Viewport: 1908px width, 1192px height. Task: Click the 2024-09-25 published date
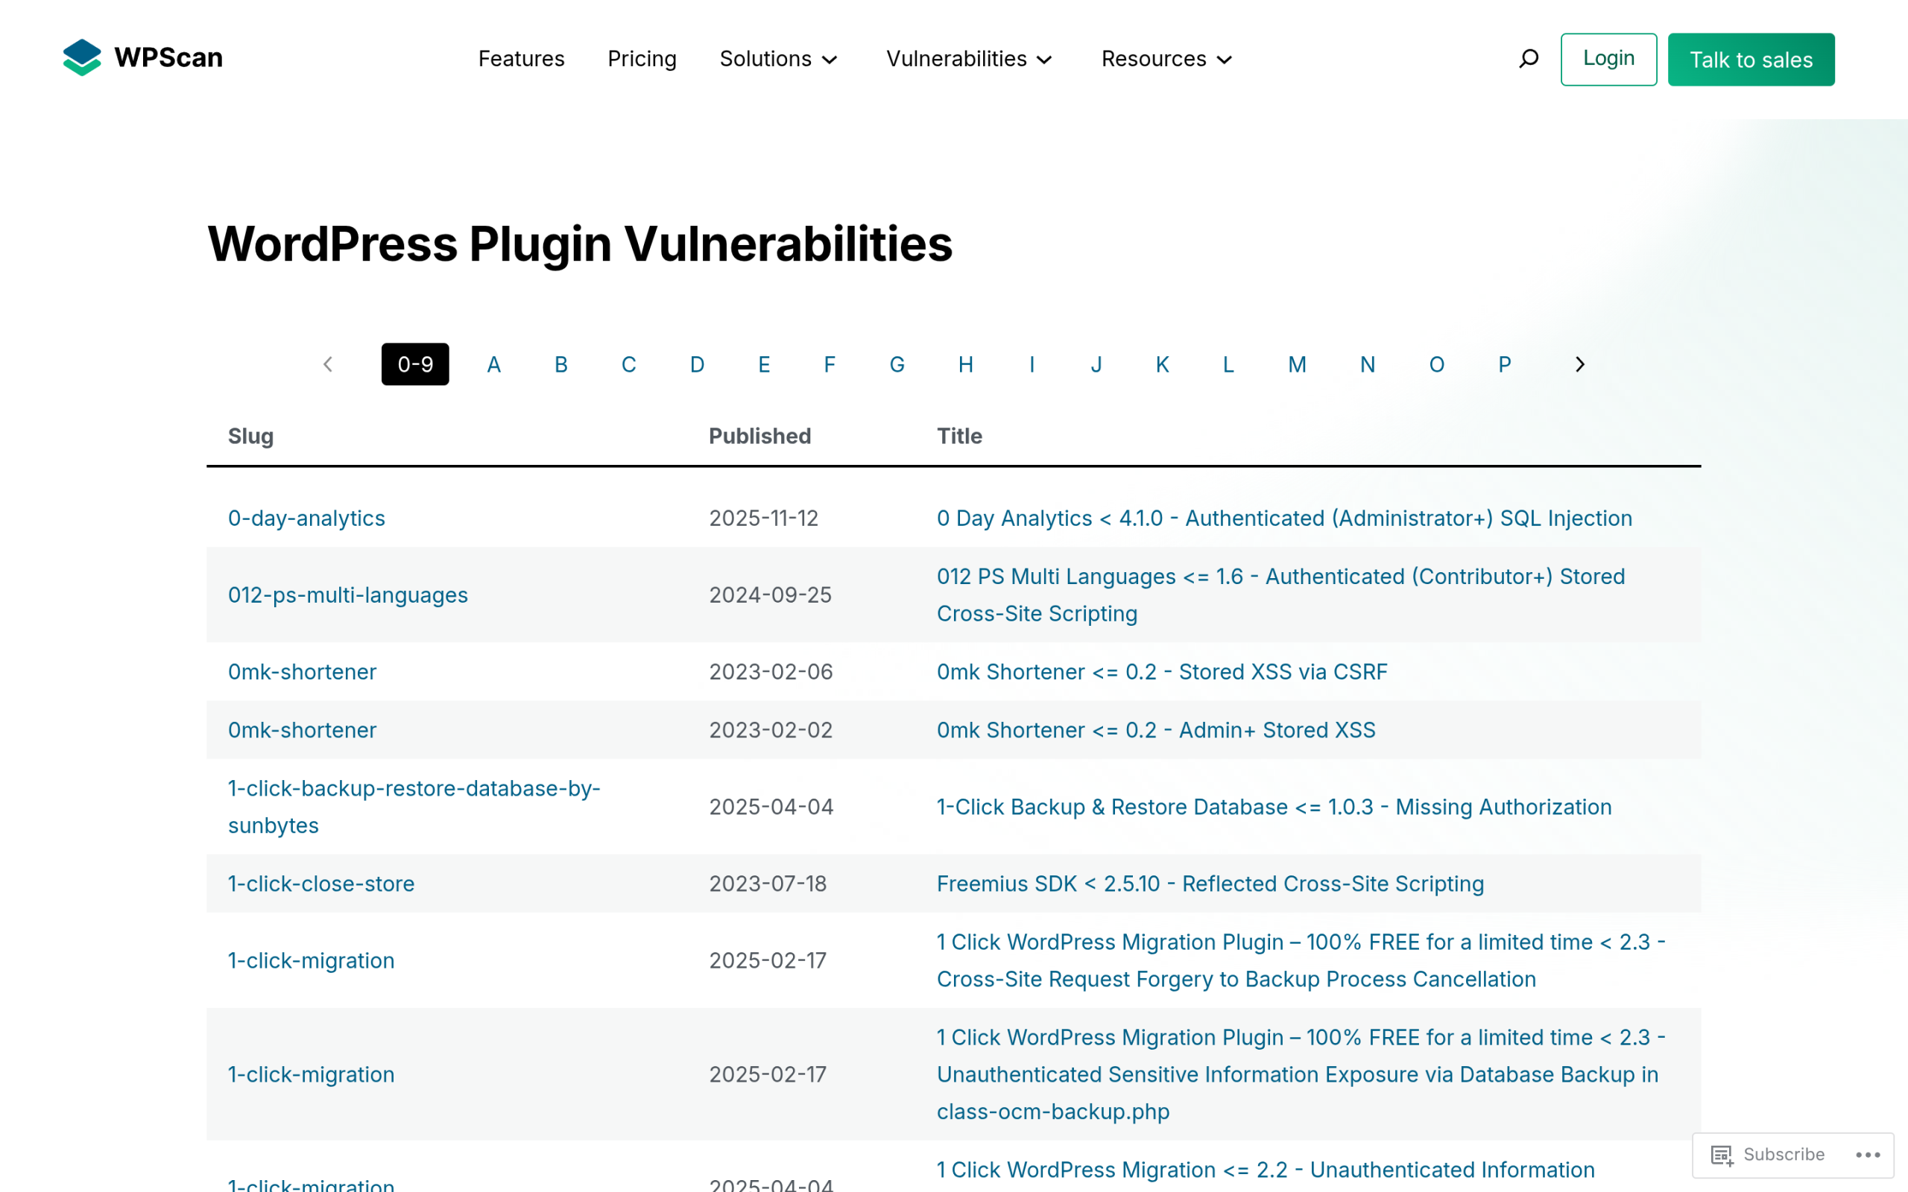pyautogui.click(x=769, y=595)
